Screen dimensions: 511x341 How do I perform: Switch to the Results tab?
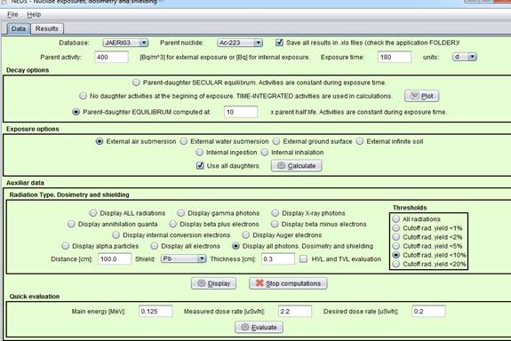(x=46, y=28)
